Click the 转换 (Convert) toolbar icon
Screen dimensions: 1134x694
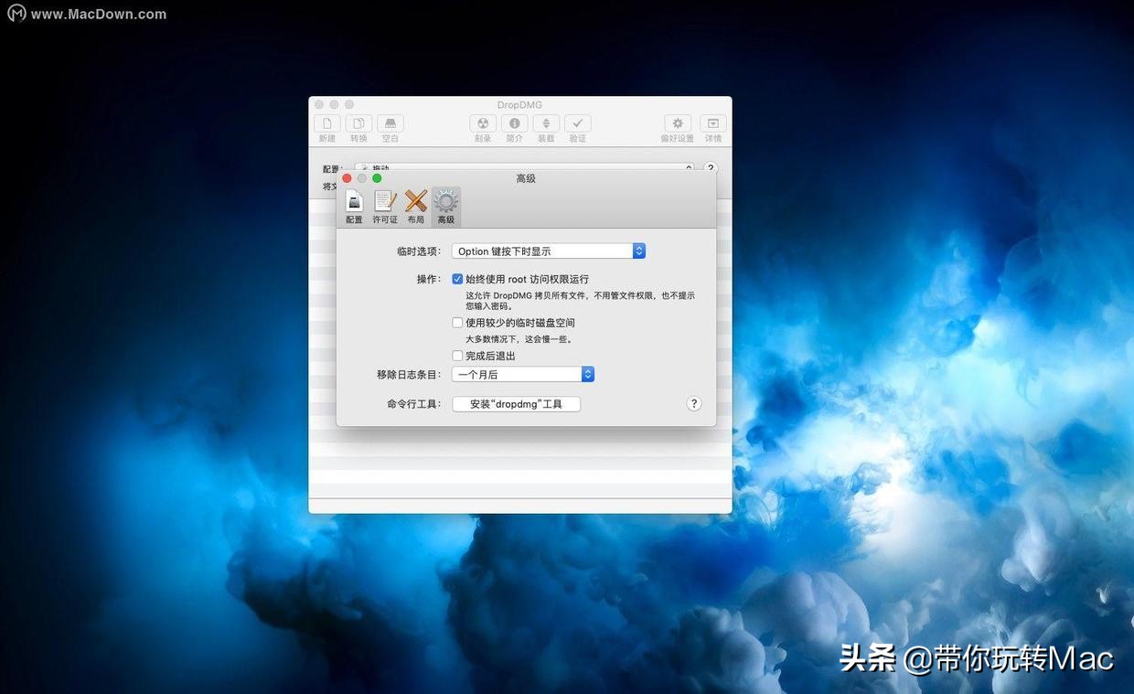pyautogui.click(x=358, y=125)
